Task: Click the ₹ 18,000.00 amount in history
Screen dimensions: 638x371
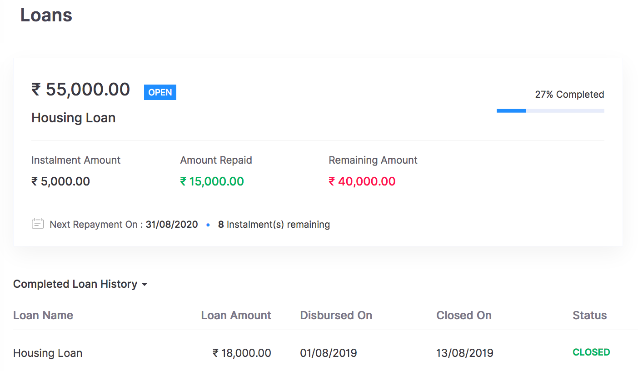Action: pyautogui.click(x=242, y=353)
